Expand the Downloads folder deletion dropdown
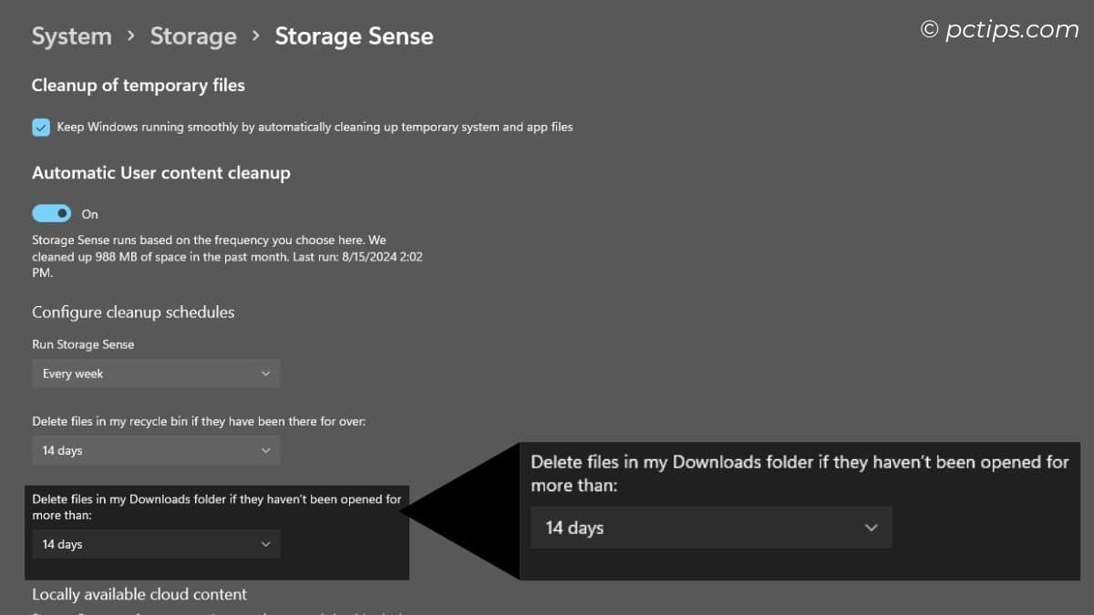Viewport: 1094px width, 615px height. (155, 544)
